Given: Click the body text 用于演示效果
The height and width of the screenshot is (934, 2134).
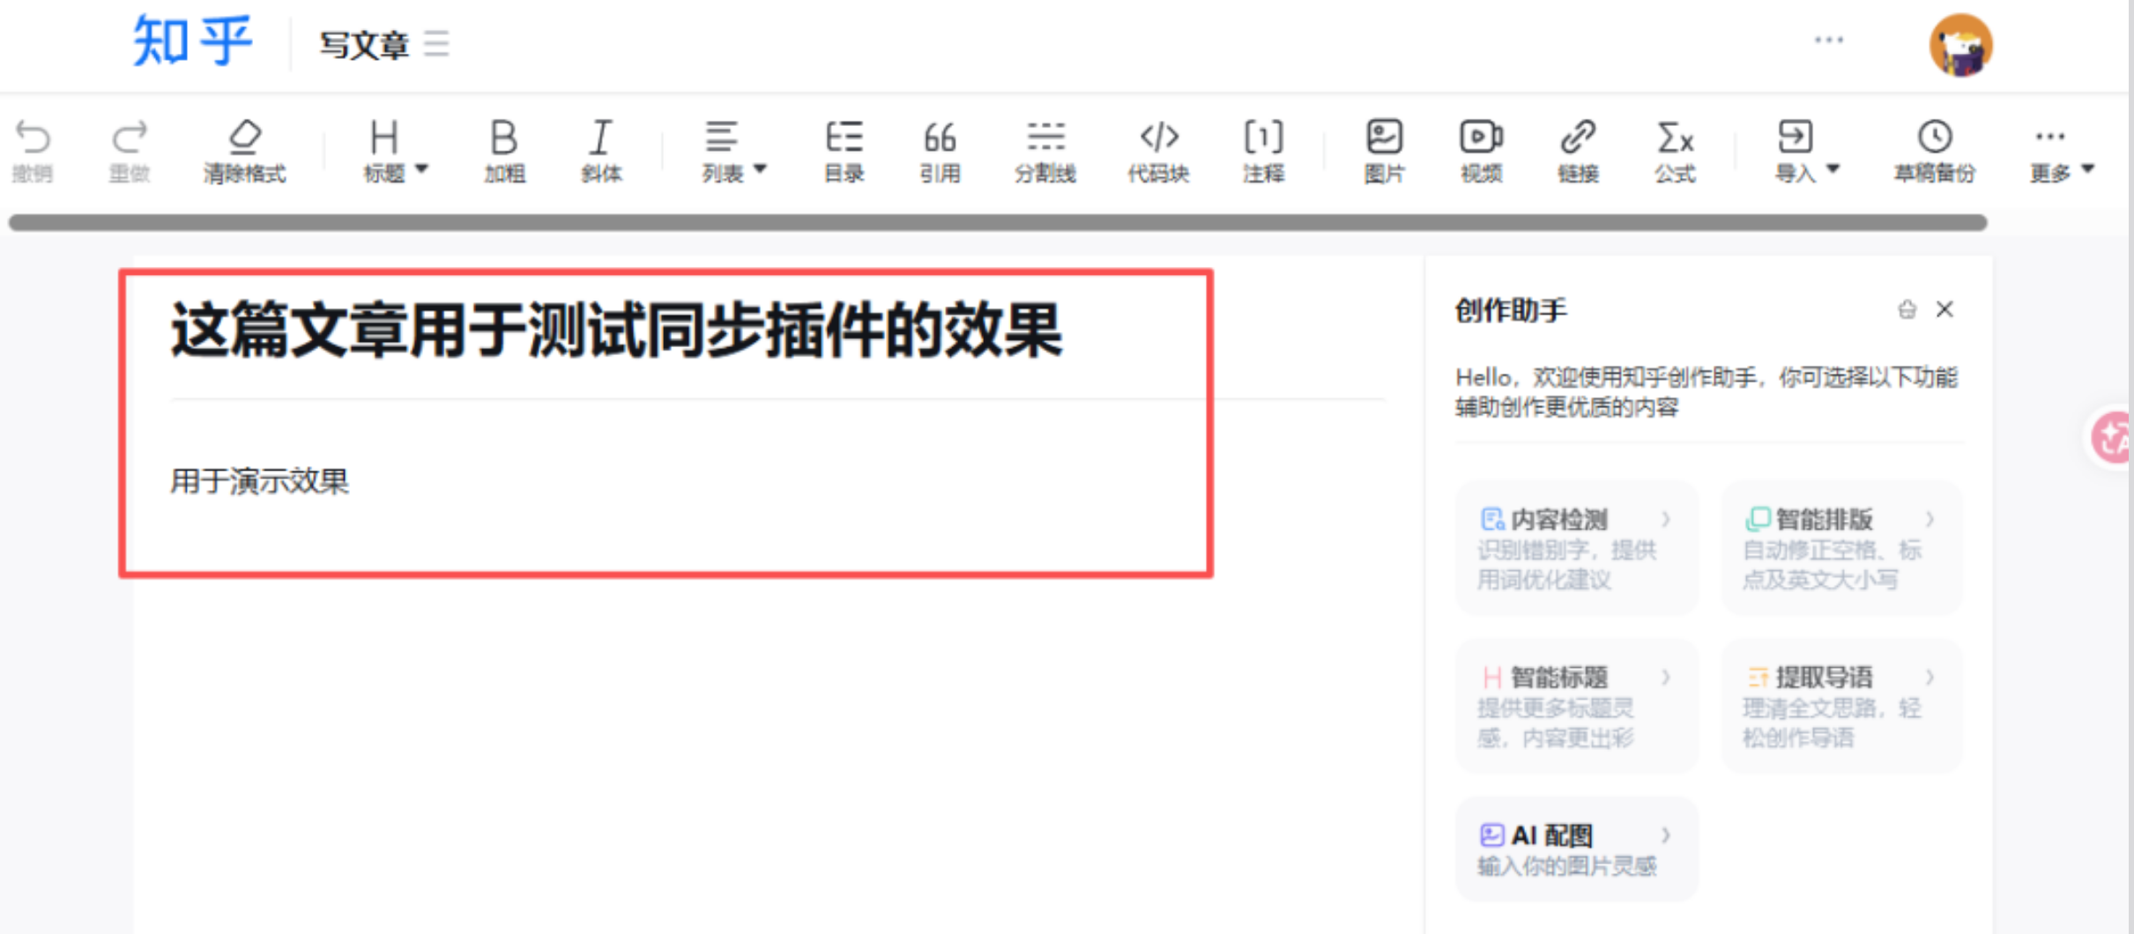Looking at the screenshot, I should 259,481.
